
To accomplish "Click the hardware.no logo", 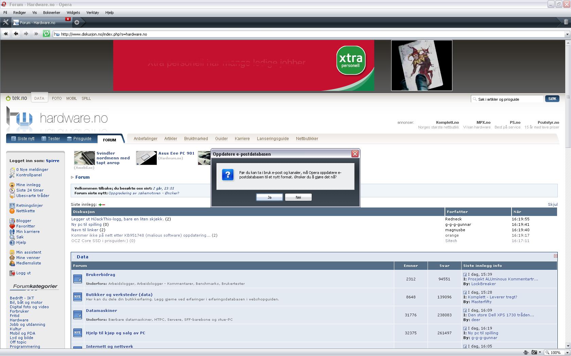I will tap(57, 118).
